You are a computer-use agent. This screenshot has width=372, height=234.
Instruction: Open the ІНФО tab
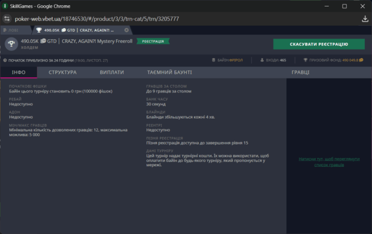18,73
